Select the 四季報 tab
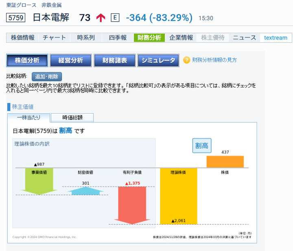Viewport: 293px width, 251px height. pos(118,38)
